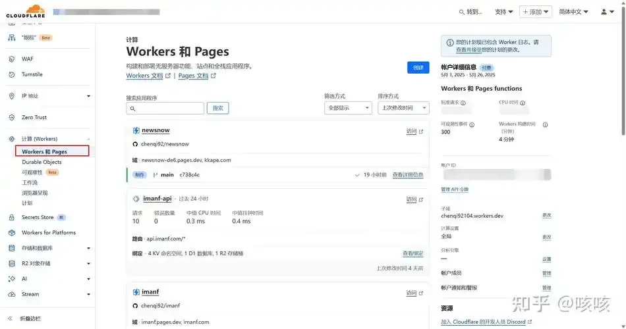Open the user account avatar menu
Viewport: 626px width, 329px height.
tap(608, 12)
